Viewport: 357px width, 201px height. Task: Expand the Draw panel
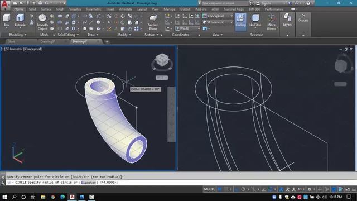93,35
